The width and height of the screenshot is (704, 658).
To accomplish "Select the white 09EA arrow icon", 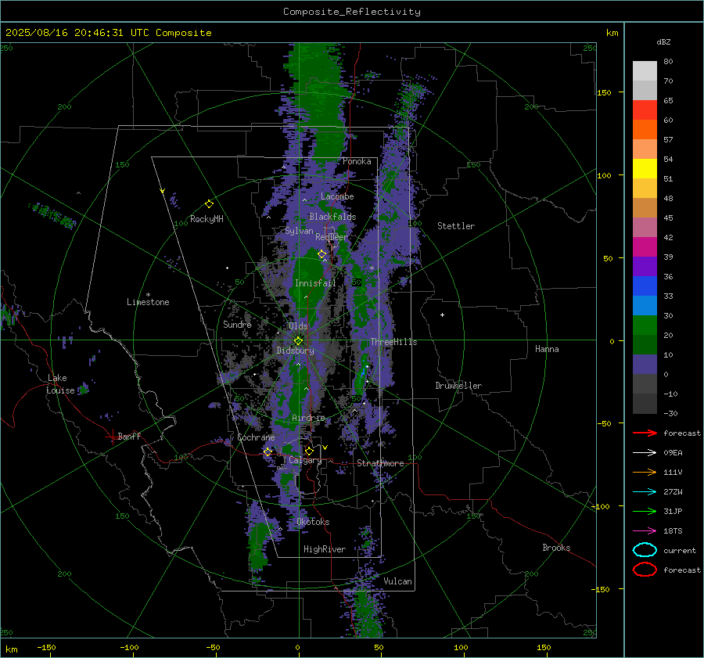I will [x=645, y=452].
